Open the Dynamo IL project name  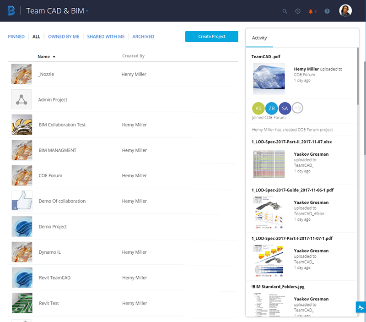(50, 252)
